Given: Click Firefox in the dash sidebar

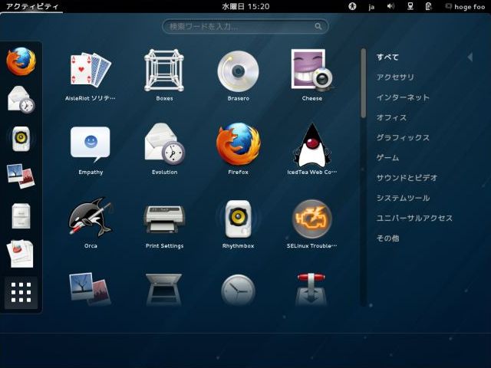Looking at the screenshot, I should (21, 61).
